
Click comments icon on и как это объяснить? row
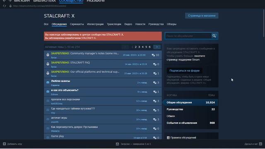click(155, 92)
